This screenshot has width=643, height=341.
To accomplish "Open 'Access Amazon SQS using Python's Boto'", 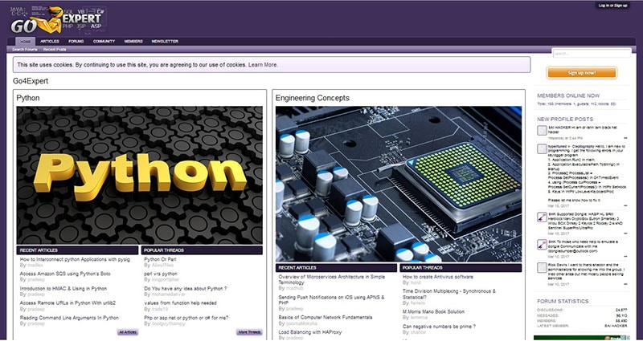I will click(65, 274).
